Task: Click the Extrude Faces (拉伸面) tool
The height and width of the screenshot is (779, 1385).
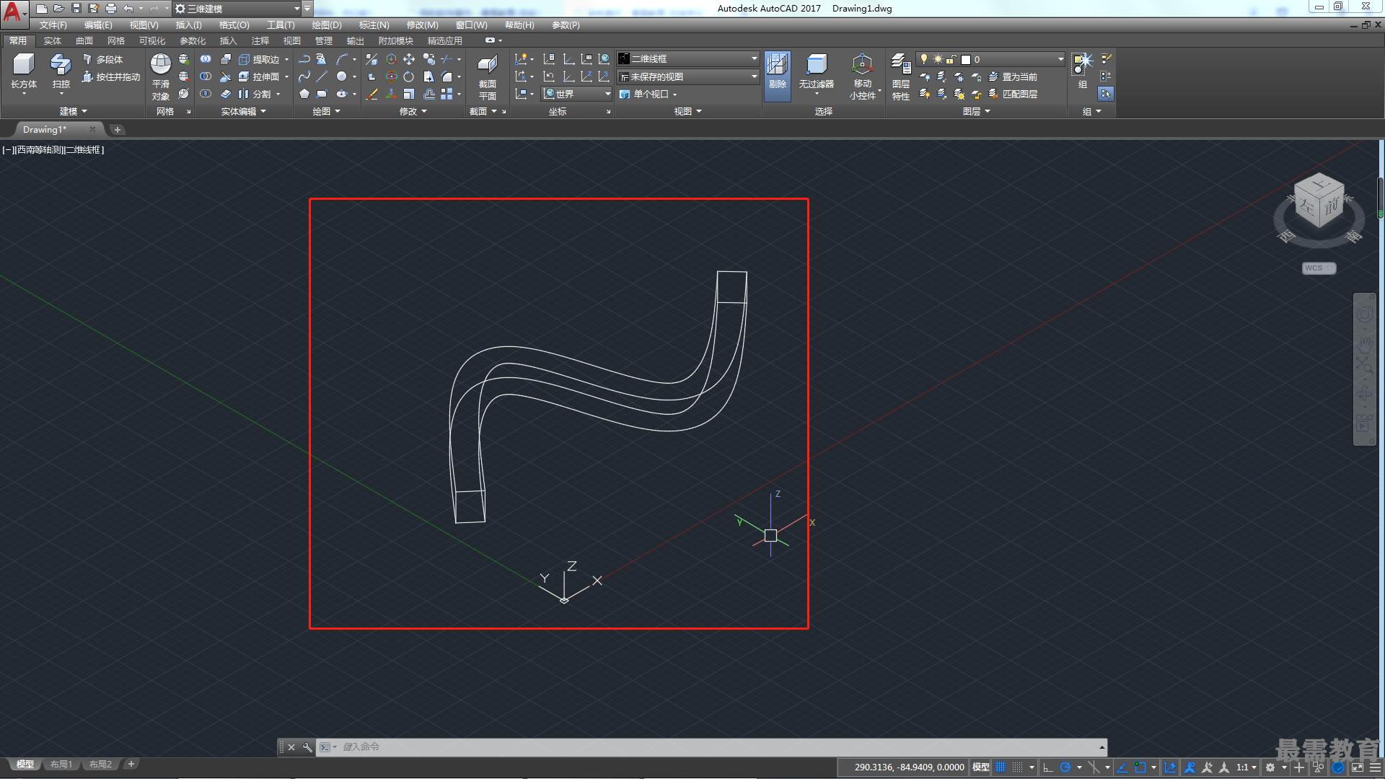Action: click(260, 76)
